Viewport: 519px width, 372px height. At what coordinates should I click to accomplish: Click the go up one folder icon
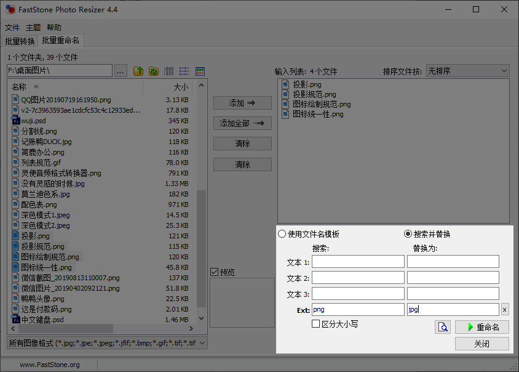pyautogui.click(x=138, y=71)
